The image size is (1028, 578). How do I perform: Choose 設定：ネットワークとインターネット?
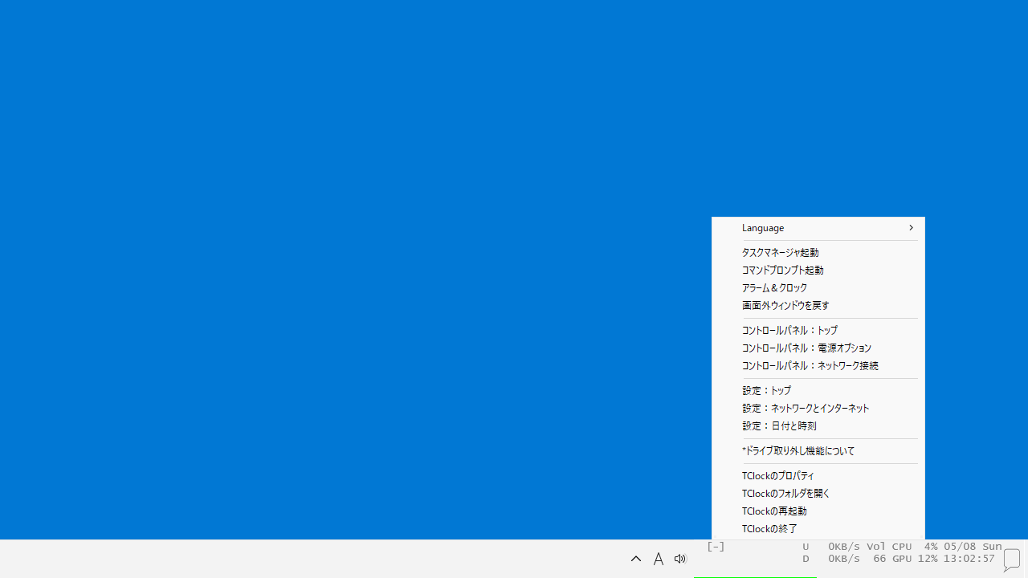coord(818,409)
